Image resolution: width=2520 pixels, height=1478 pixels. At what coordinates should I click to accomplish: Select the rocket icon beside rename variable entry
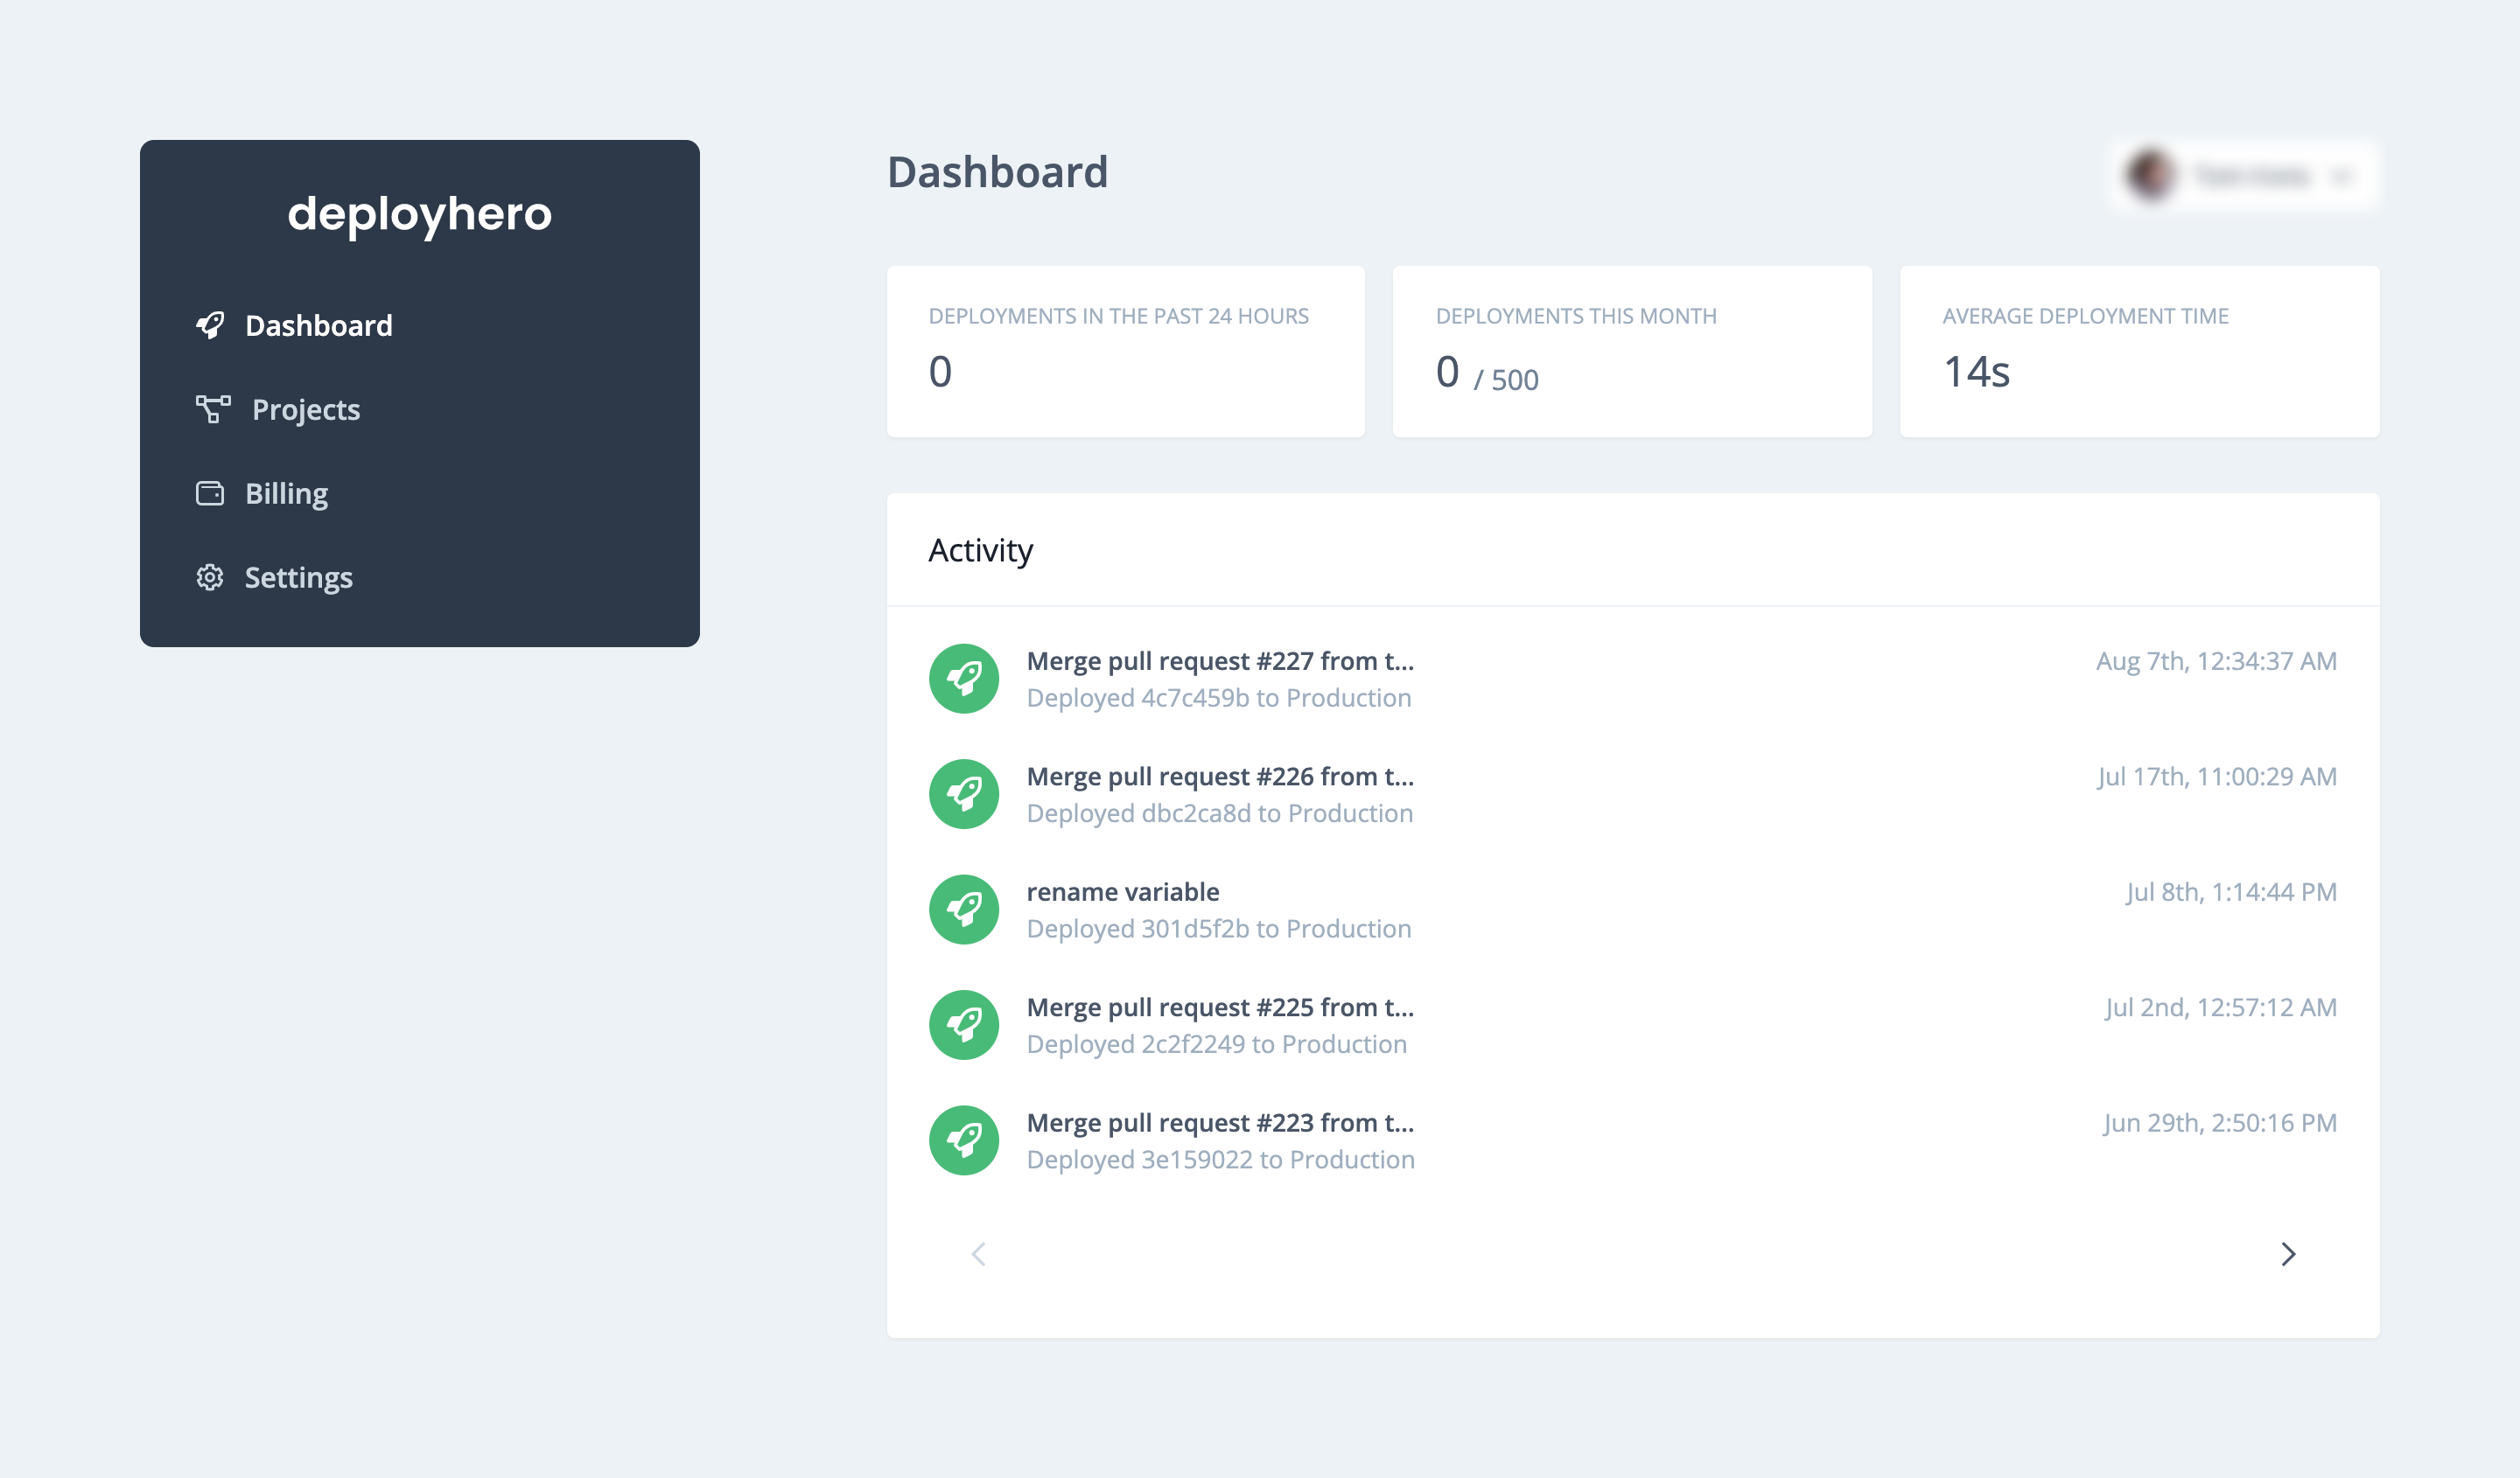963,909
